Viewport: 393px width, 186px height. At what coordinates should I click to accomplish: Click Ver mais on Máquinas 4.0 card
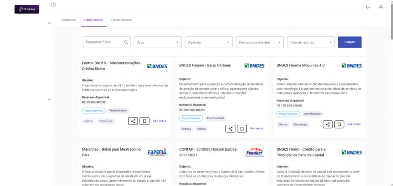pyautogui.click(x=354, y=124)
